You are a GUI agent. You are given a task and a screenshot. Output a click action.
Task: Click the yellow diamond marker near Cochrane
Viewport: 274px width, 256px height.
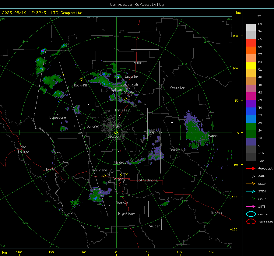tap(104, 176)
